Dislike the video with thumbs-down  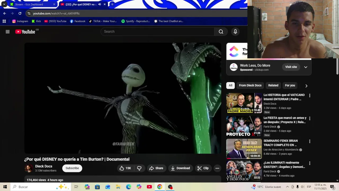(x=139, y=168)
